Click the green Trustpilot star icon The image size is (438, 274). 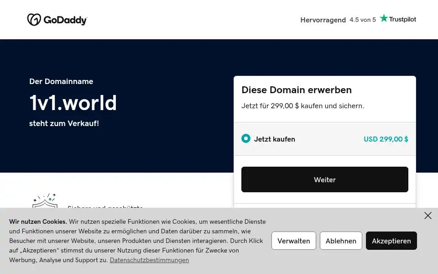tap(384, 18)
